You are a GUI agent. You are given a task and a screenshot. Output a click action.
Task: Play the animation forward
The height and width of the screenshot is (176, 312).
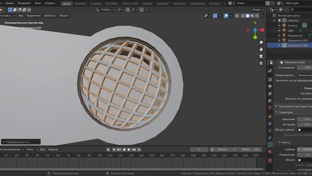pyautogui.click(x=129, y=150)
